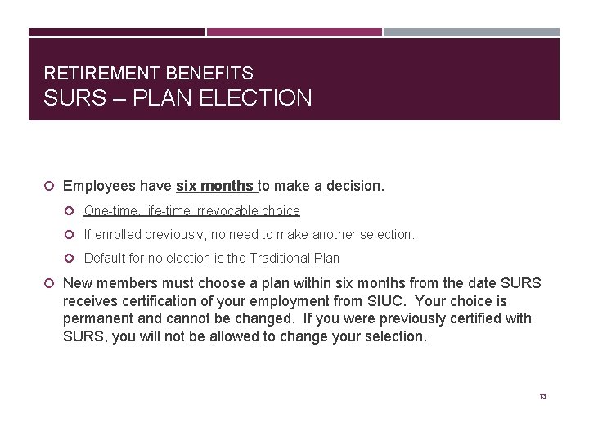
Task: Click the underlined "six months" text
Action: pyautogui.click(x=215, y=187)
